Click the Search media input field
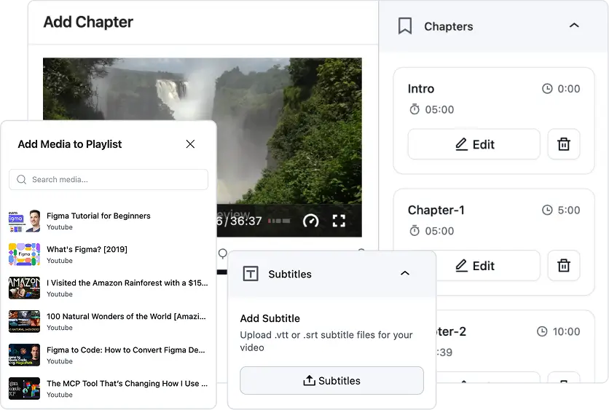Image resolution: width=609 pixels, height=410 pixels. point(109,180)
